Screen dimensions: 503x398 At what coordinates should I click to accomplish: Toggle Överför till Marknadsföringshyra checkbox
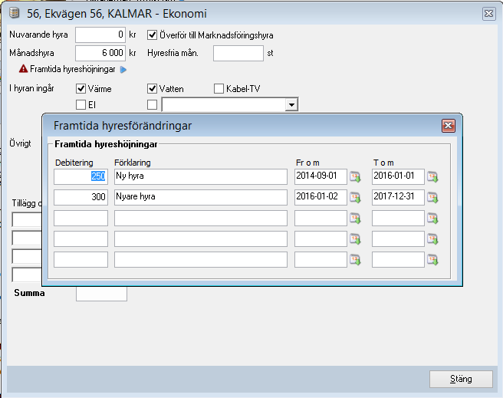tap(152, 35)
